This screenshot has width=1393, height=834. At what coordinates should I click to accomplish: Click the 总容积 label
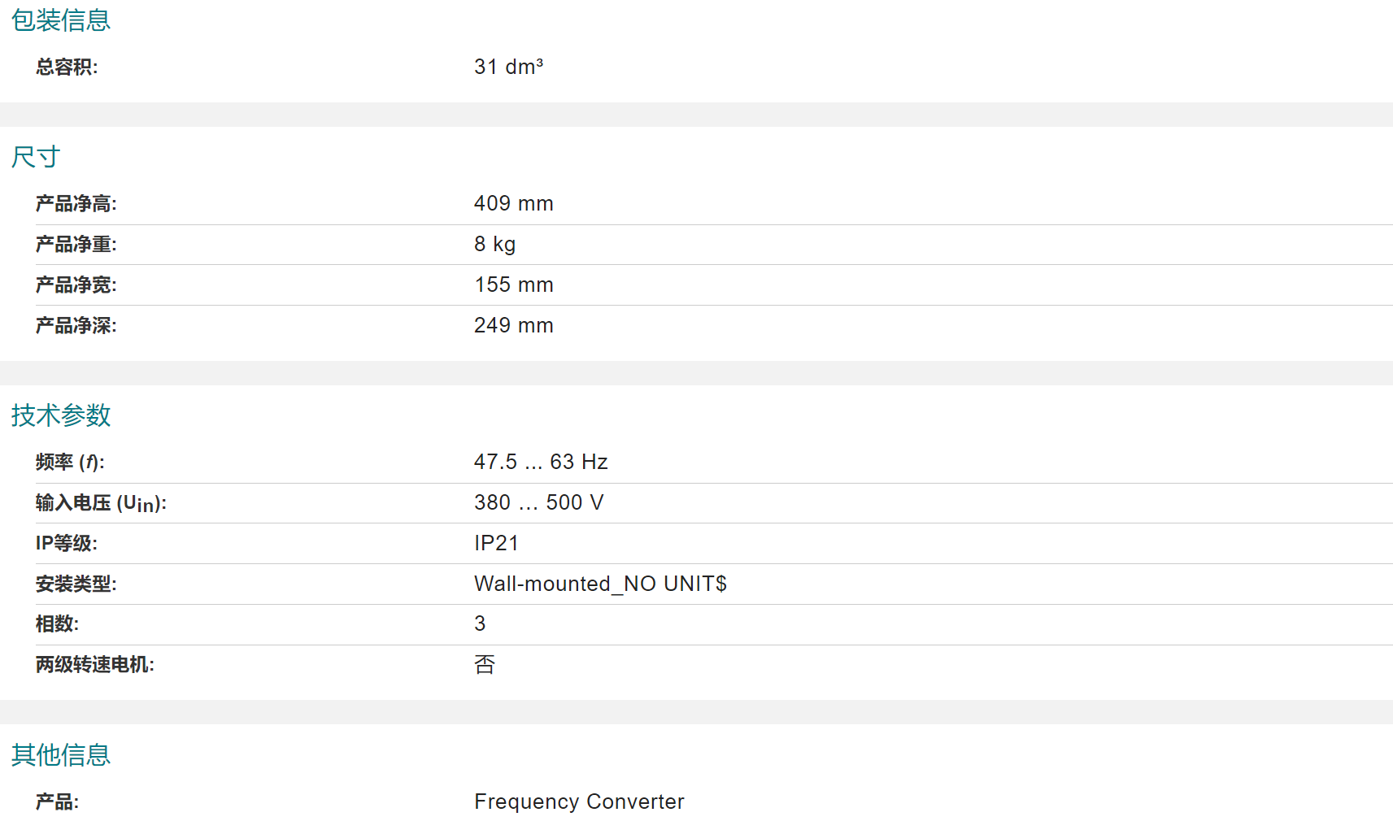click(67, 67)
